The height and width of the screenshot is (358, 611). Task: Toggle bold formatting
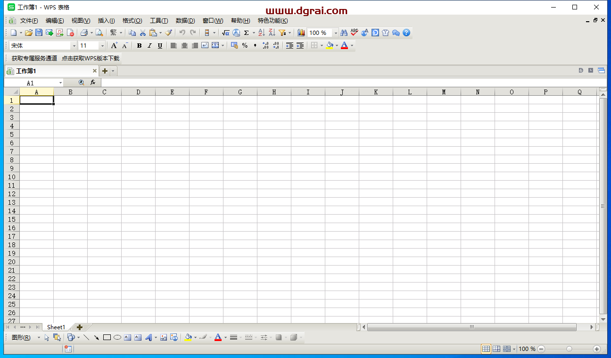139,46
